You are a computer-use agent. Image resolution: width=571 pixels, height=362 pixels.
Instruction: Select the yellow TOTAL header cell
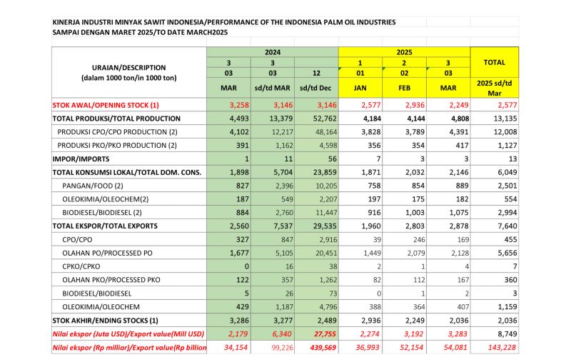pyautogui.click(x=495, y=62)
